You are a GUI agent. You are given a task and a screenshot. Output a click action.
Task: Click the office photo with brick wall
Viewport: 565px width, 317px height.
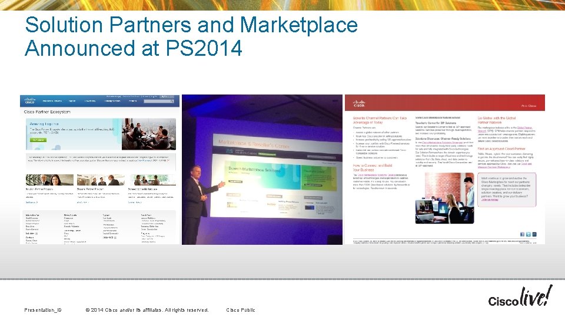point(445,198)
